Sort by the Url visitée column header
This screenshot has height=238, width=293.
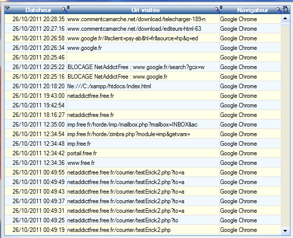coord(146,10)
